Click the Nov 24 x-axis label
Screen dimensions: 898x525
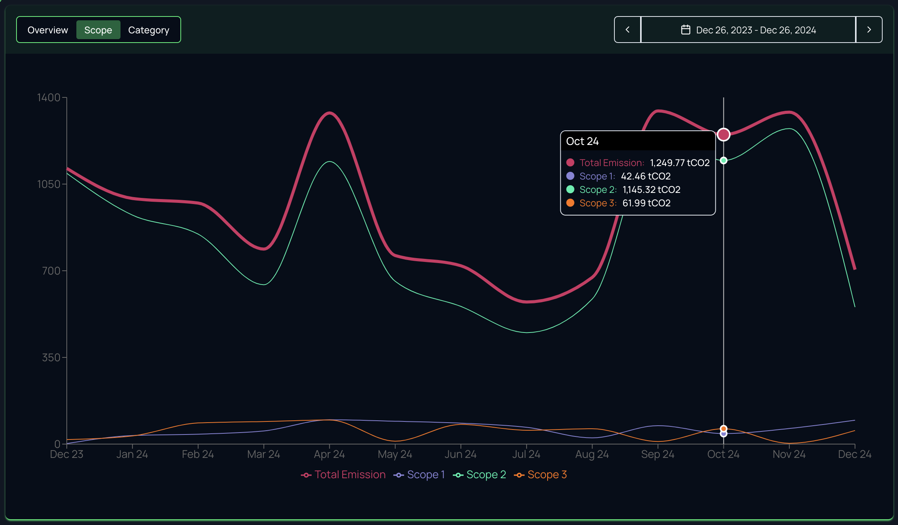pyautogui.click(x=789, y=454)
